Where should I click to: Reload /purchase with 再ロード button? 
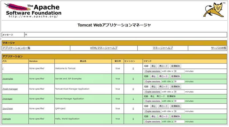coord(163,106)
